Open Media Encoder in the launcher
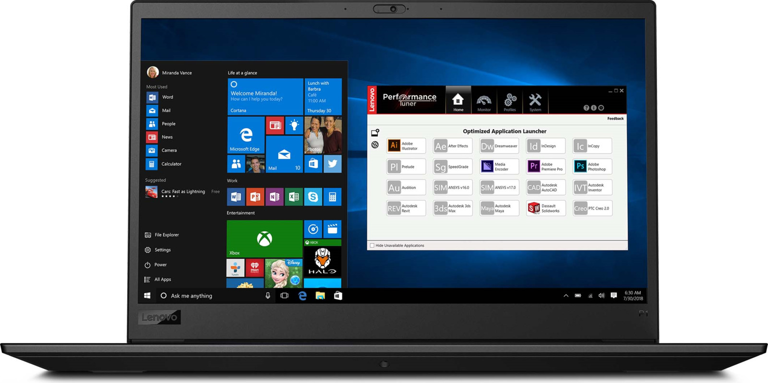The height and width of the screenshot is (383, 768). pos(499,167)
